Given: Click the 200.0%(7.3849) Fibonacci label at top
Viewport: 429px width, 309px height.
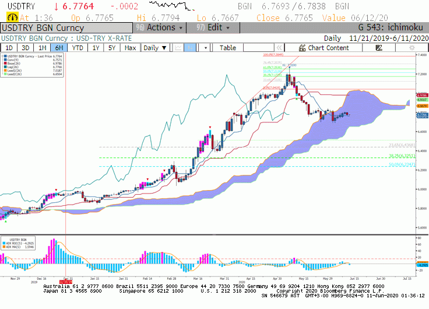Looking at the screenshot, I should [x=273, y=55].
